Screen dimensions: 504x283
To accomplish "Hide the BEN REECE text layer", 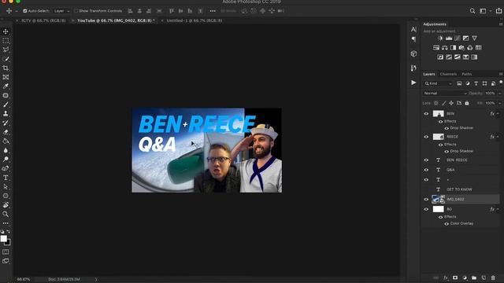I will [x=426, y=160].
